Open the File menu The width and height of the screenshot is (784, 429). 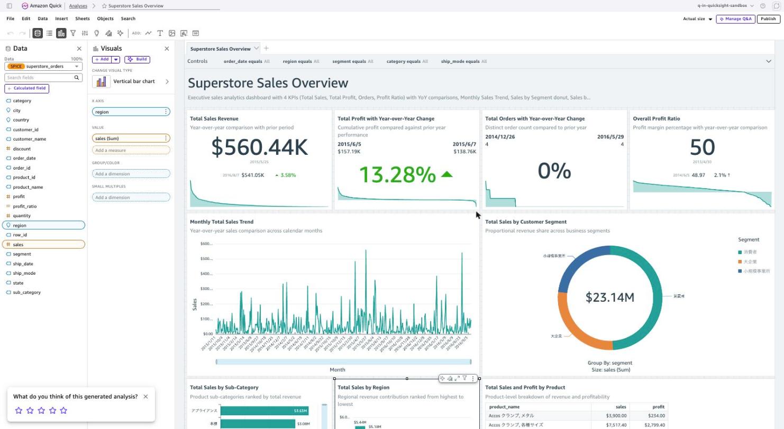click(x=11, y=18)
